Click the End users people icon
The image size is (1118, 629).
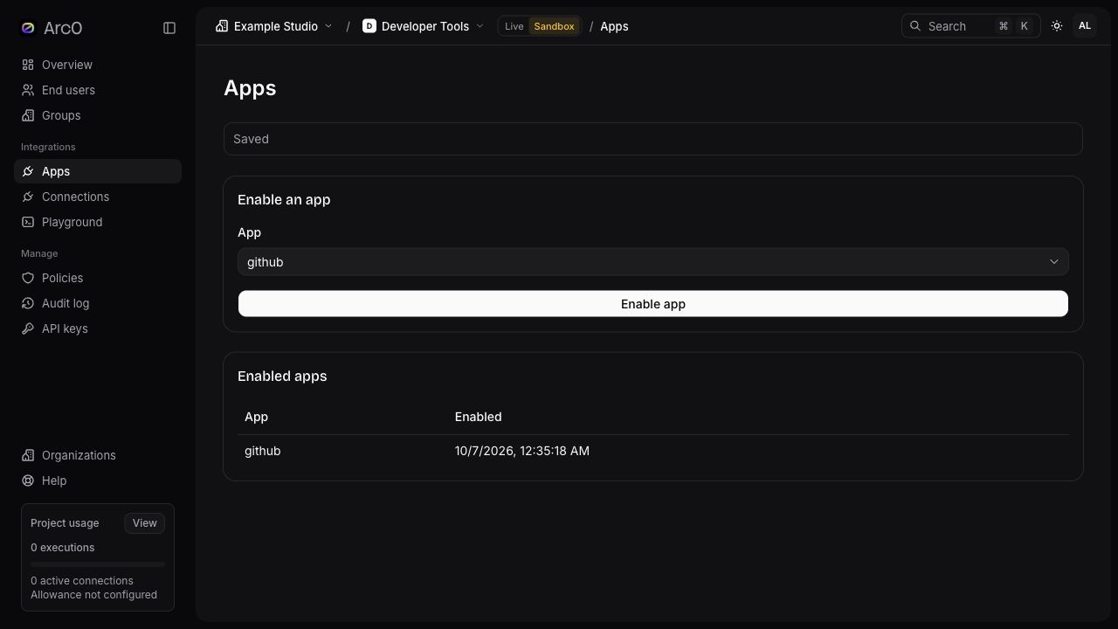click(x=28, y=90)
